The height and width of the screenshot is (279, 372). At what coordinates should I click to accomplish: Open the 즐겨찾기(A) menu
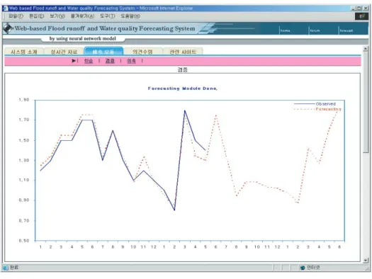click(x=82, y=16)
